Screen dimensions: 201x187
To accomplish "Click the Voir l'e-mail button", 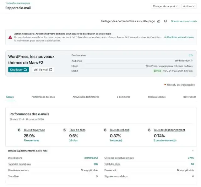I will coord(43,70).
